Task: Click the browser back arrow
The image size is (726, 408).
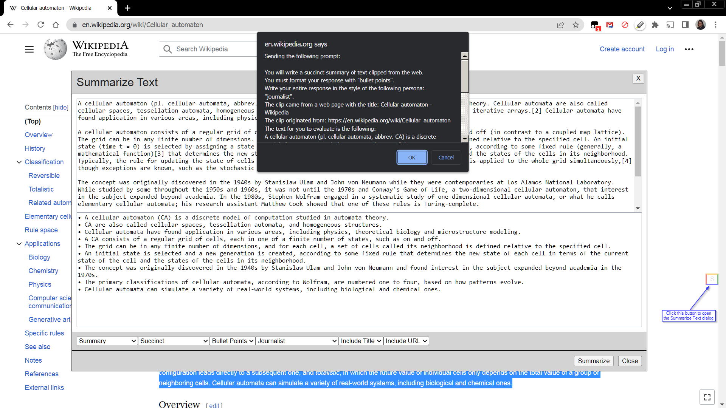Action: [10, 25]
